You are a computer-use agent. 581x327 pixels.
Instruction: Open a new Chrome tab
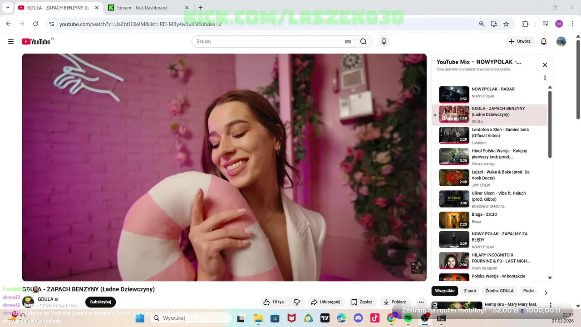pos(201,8)
